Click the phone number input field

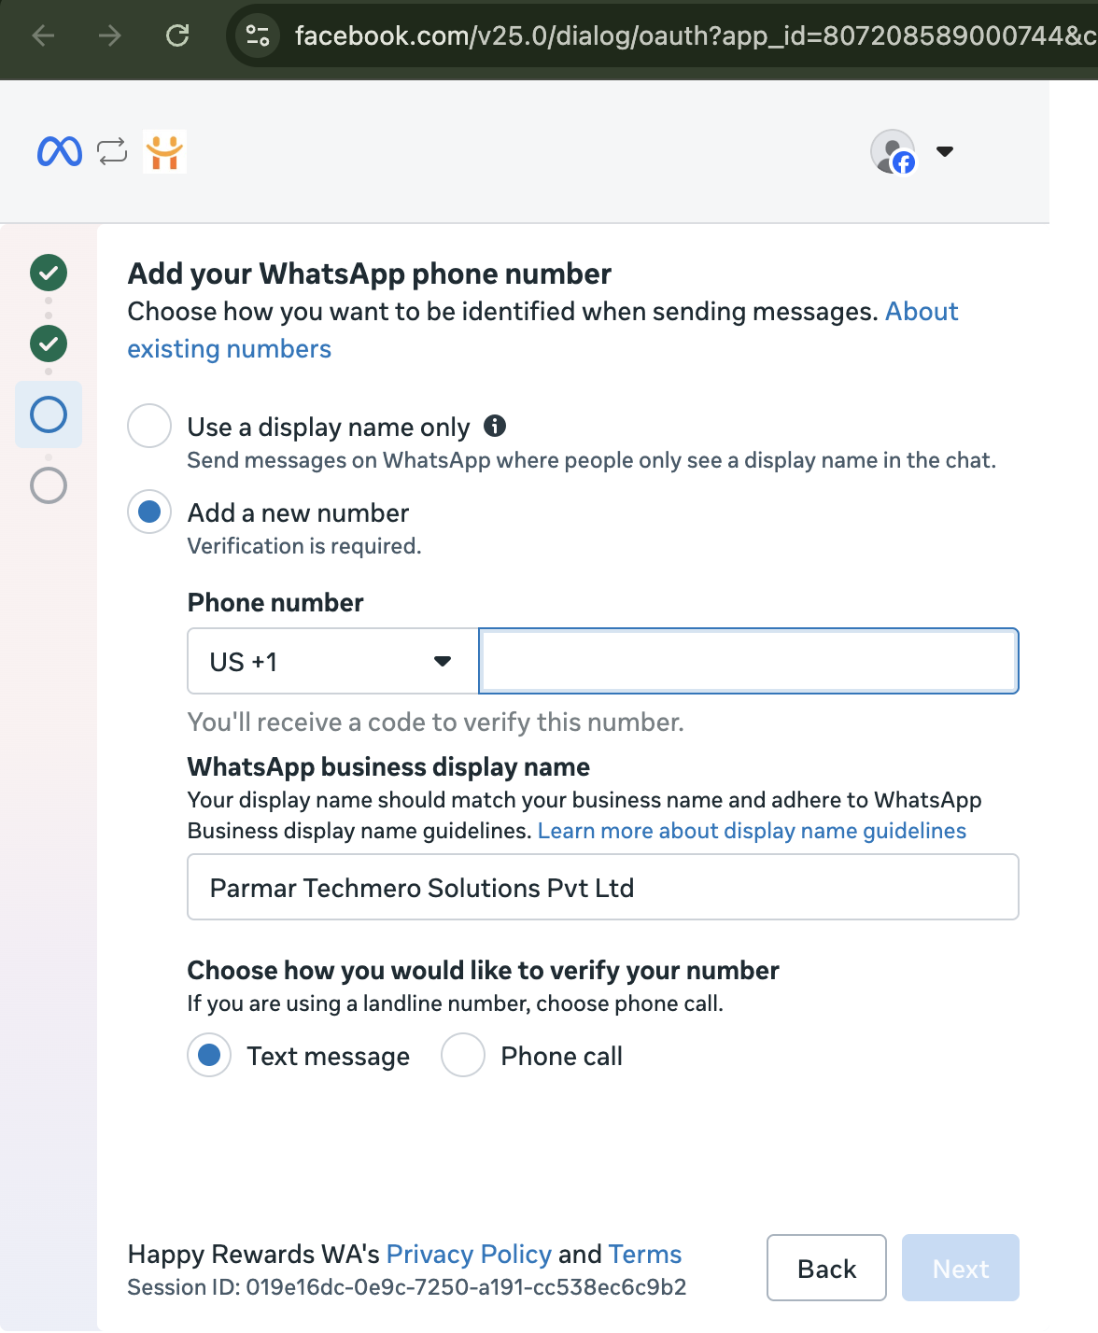click(748, 661)
